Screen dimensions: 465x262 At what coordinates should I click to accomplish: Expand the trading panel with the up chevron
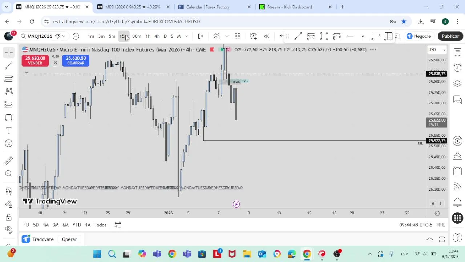point(429,239)
